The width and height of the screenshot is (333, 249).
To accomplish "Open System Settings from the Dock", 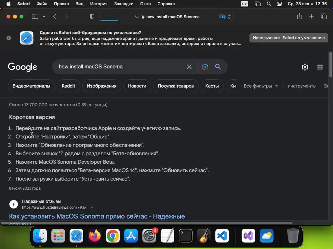I will [149, 235].
